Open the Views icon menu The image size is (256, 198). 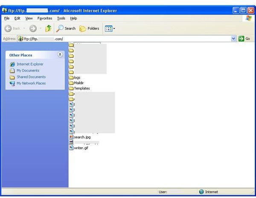110,28
